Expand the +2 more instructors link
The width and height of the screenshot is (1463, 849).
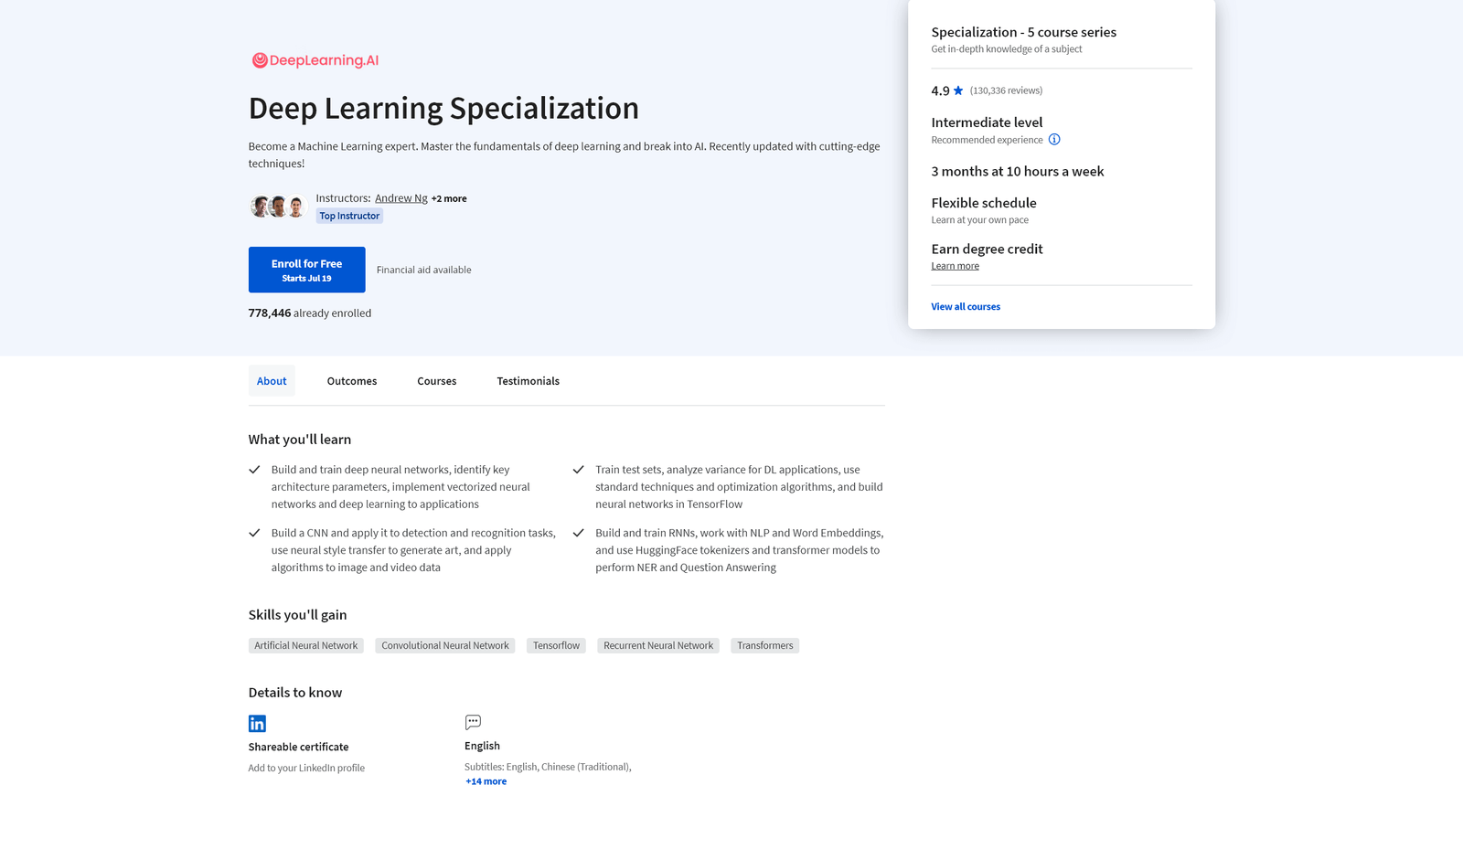click(x=449, y=198)
